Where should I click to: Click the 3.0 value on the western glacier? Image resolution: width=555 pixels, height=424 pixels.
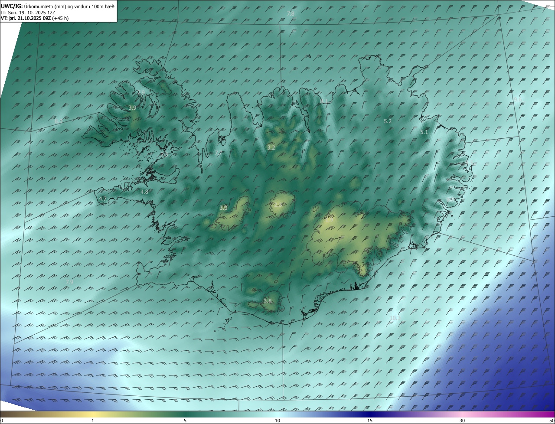coord(223,208)
